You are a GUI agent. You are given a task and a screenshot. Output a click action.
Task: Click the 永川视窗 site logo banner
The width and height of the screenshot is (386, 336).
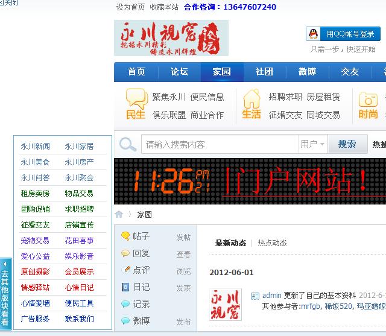point(171,38)
